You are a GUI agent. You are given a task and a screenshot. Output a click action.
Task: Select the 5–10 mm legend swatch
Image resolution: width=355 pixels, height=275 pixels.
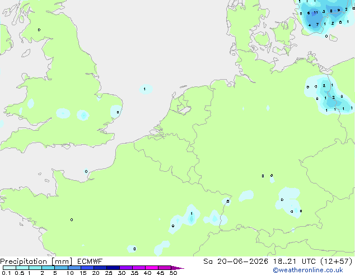(61, 268)
